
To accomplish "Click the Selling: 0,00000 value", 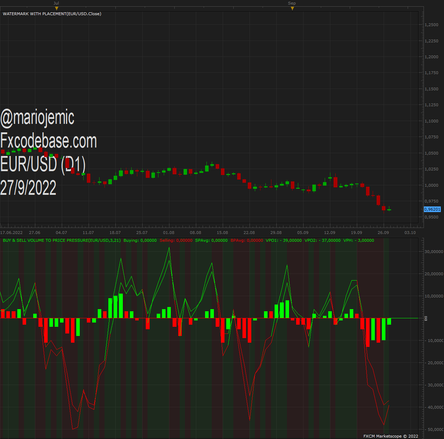I will tap(176, 240).
